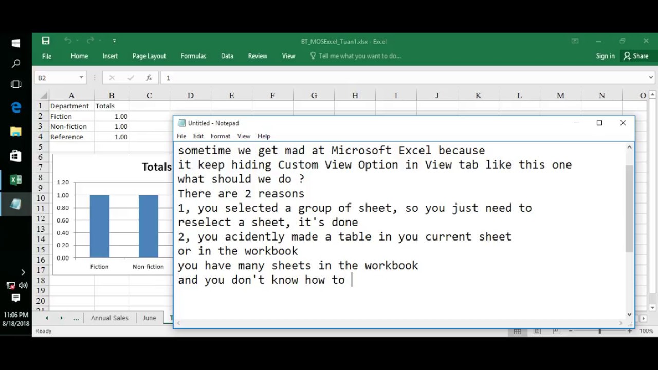The height and width of the screenshot is (370, 658).
Task: Switch to Page Break Preview in status bar
Action: coord(557,331)
